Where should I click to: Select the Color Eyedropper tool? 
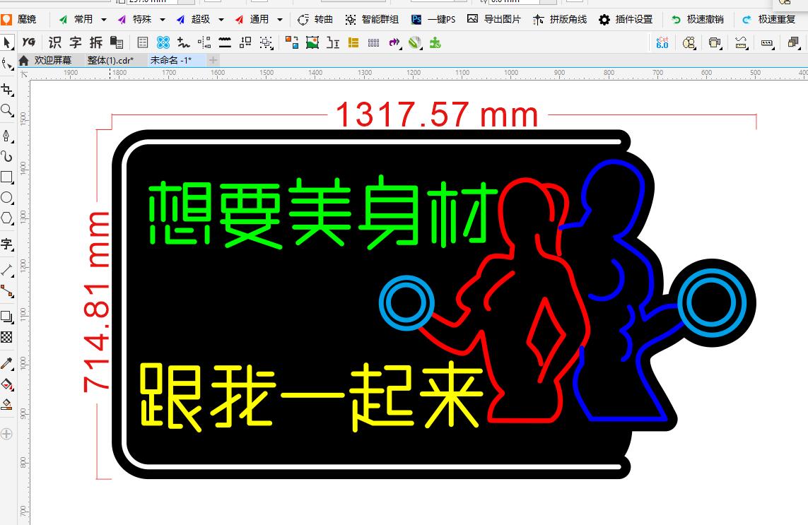coord(6,363)
